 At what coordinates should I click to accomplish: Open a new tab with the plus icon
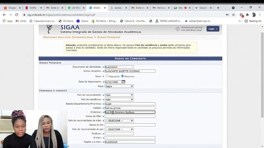[x=218, y=8]
